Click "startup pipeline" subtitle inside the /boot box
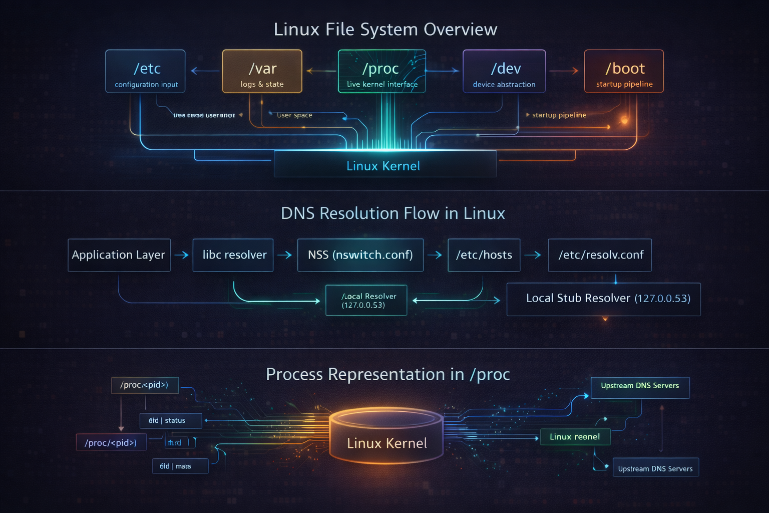The height and width of the screenshot is (513, 769). click(x=624, y=84)
